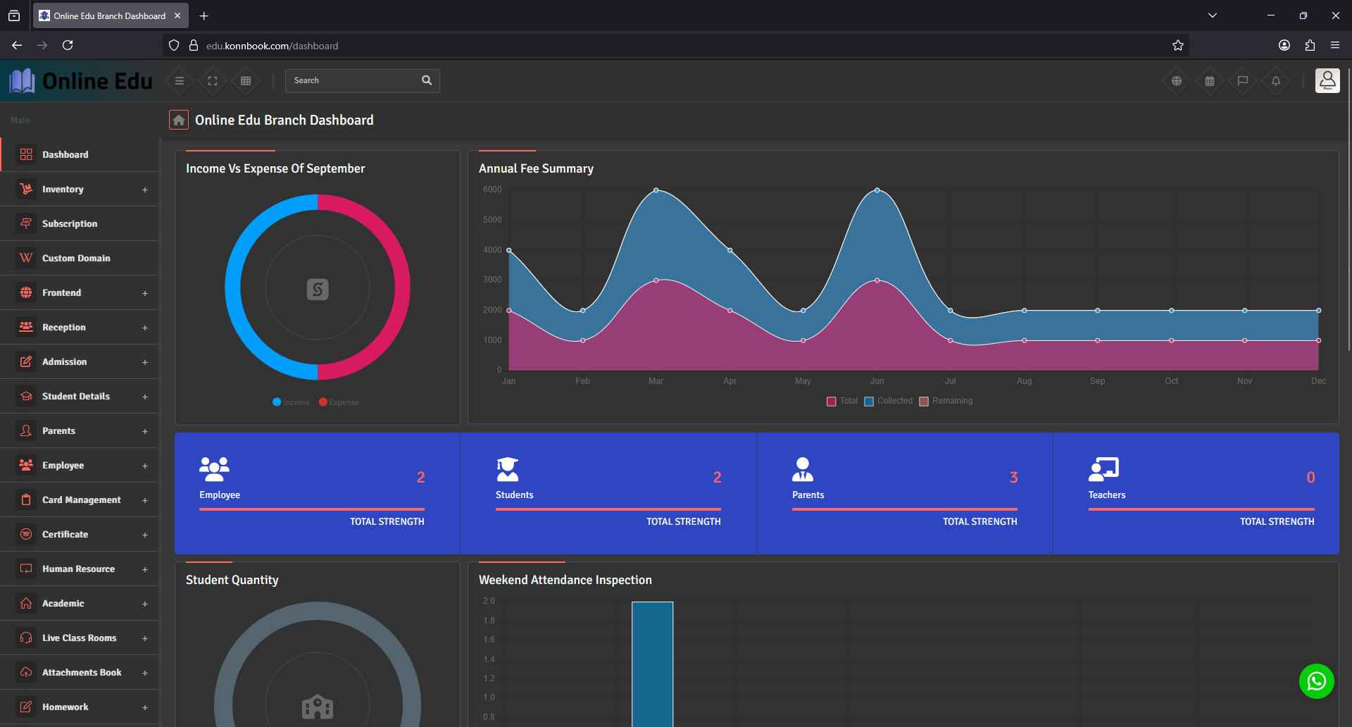Open the WhatsApp chat button
This screenshot has height=727, width=1352.
(1316, 681)
